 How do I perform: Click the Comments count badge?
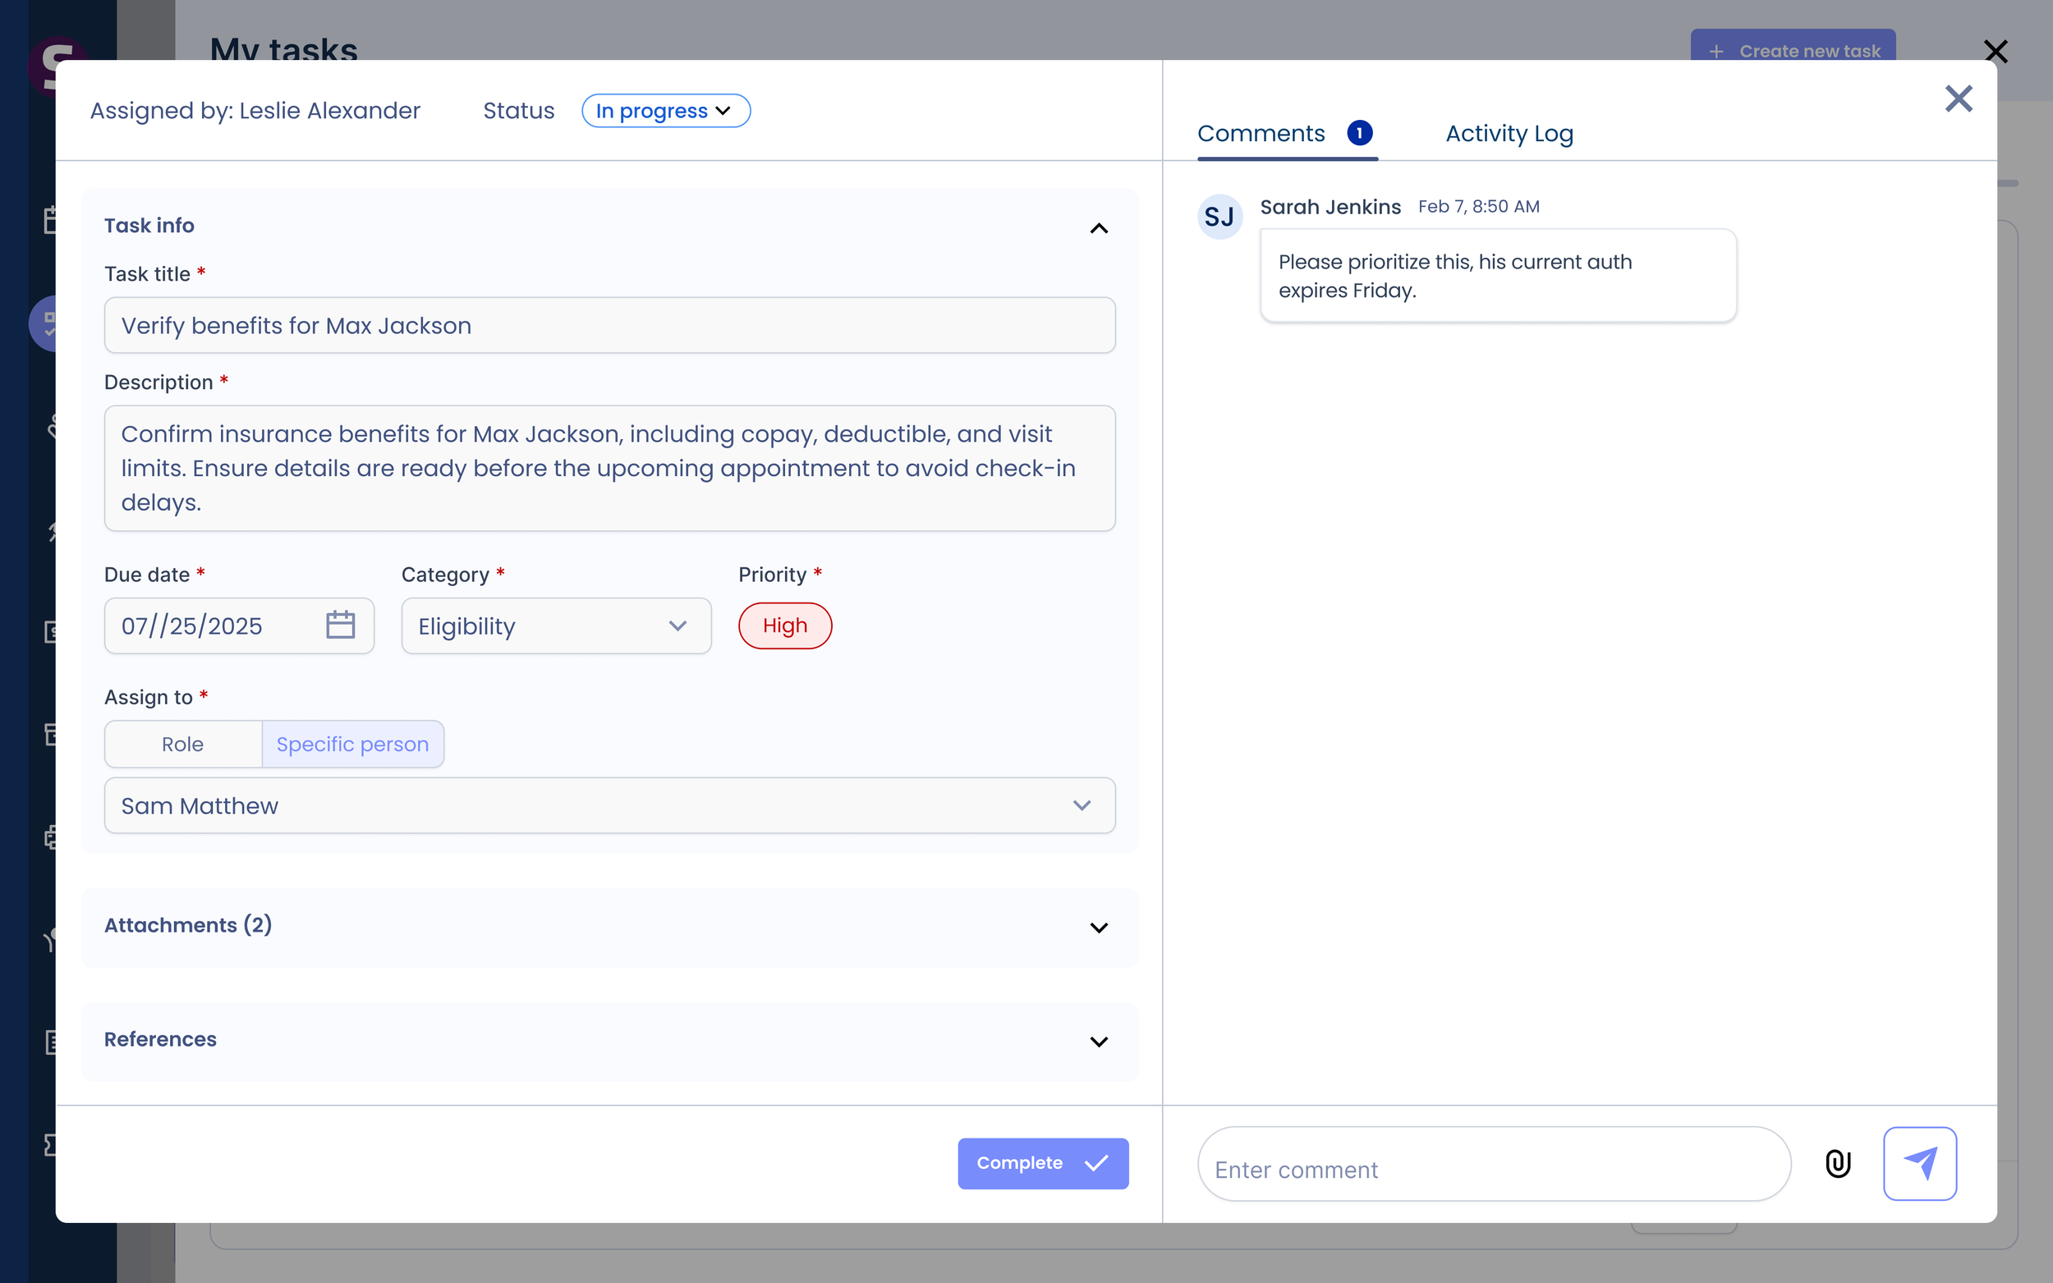[x=1360, y=133]
